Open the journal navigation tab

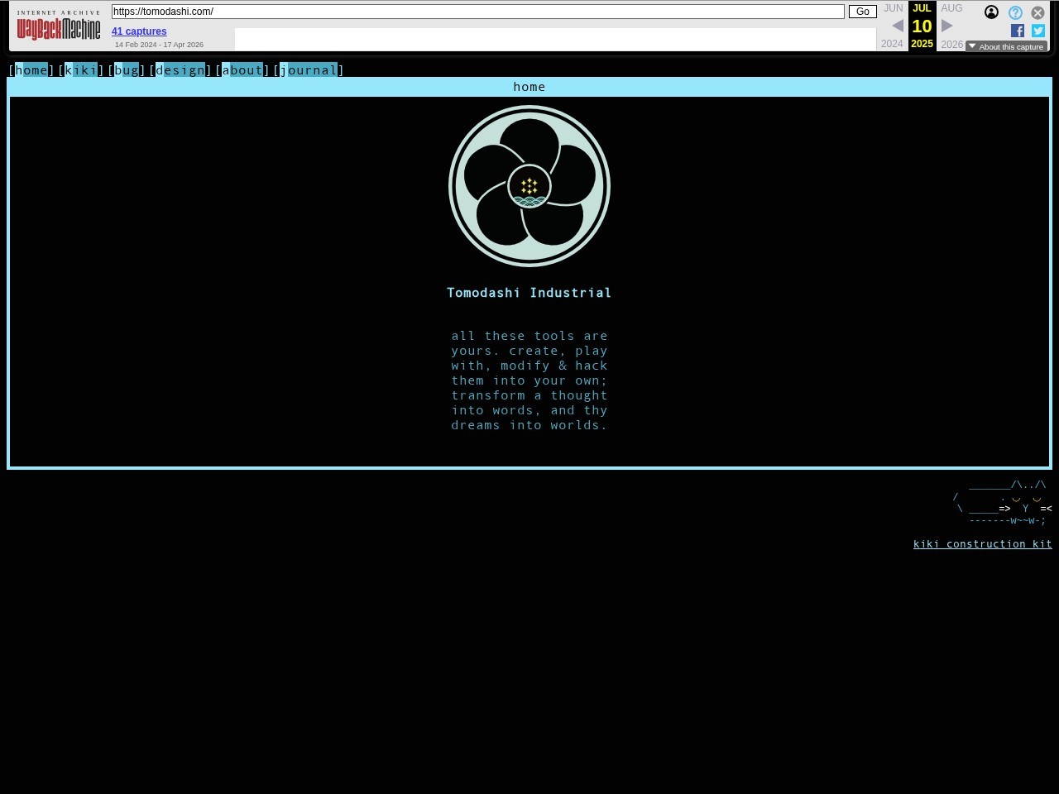click(x=309, y=70)
